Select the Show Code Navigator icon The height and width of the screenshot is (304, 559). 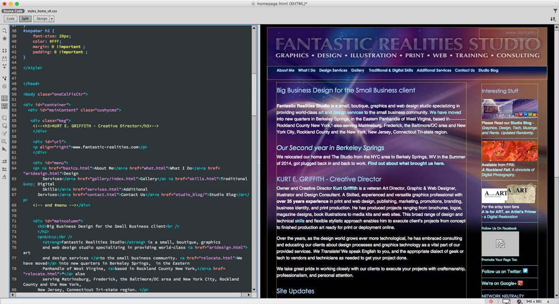tap(4, 38)
